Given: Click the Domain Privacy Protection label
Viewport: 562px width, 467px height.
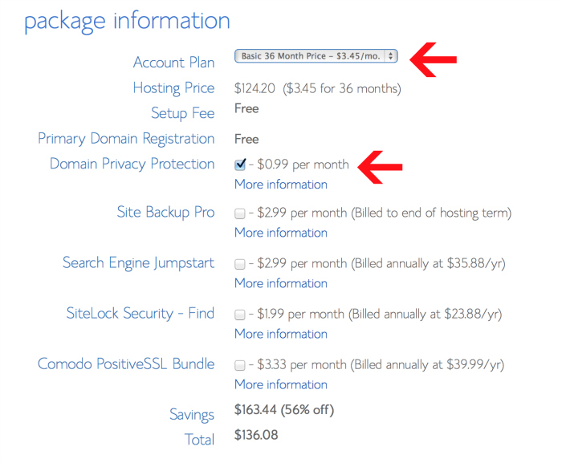Looking at the screenshot, I should (x=132, y=164).
